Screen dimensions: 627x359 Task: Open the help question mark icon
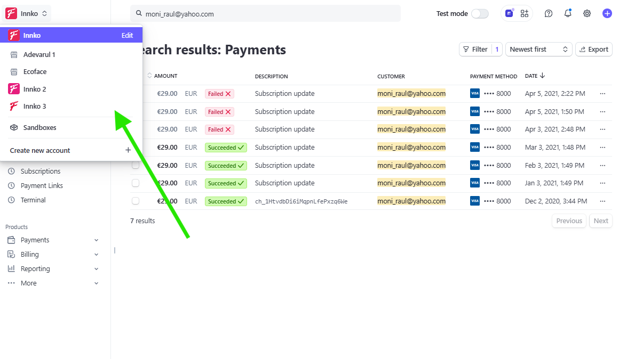click(548, 13)
